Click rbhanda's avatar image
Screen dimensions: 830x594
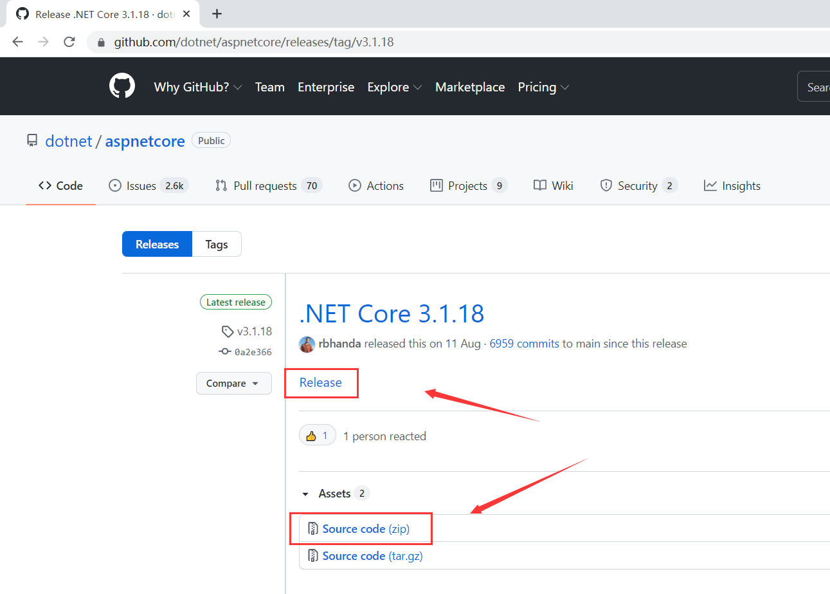pos(307,344)
